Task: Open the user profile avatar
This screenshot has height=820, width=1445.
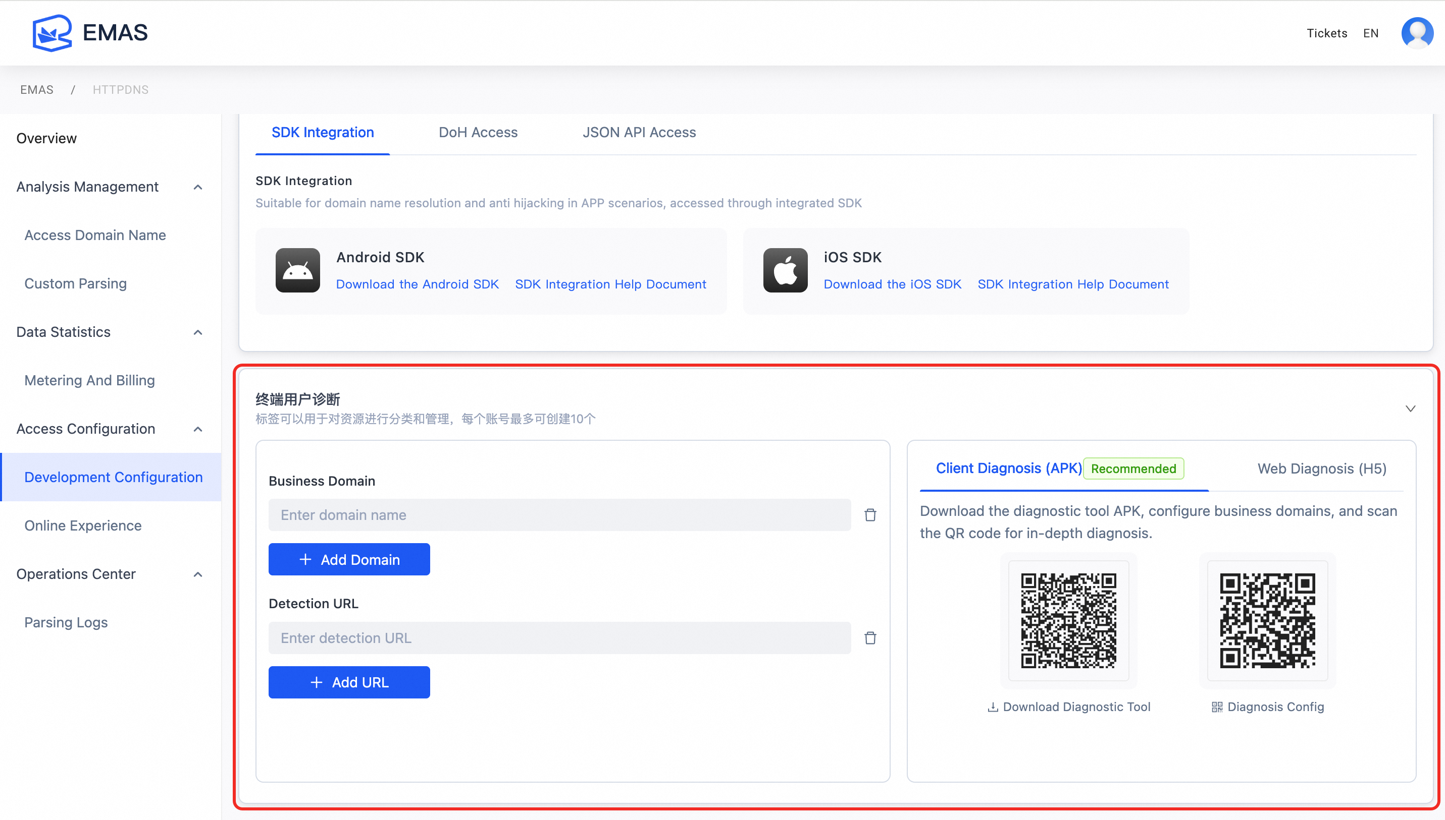Action: (1417, 33)
